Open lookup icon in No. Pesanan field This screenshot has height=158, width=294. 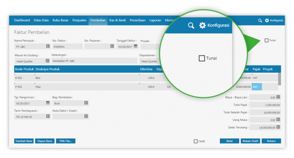point(112,46)
